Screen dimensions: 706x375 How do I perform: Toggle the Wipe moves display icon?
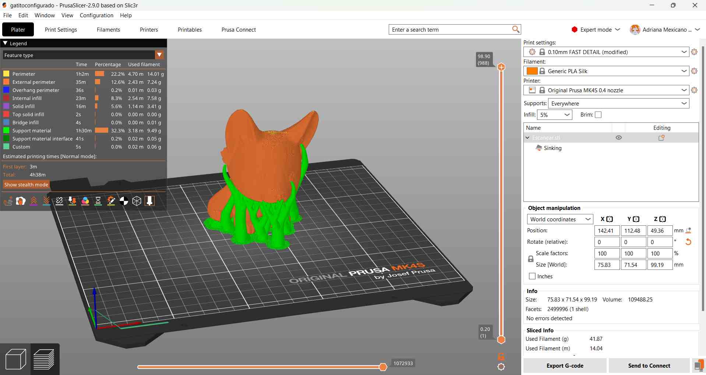point(21,201)
